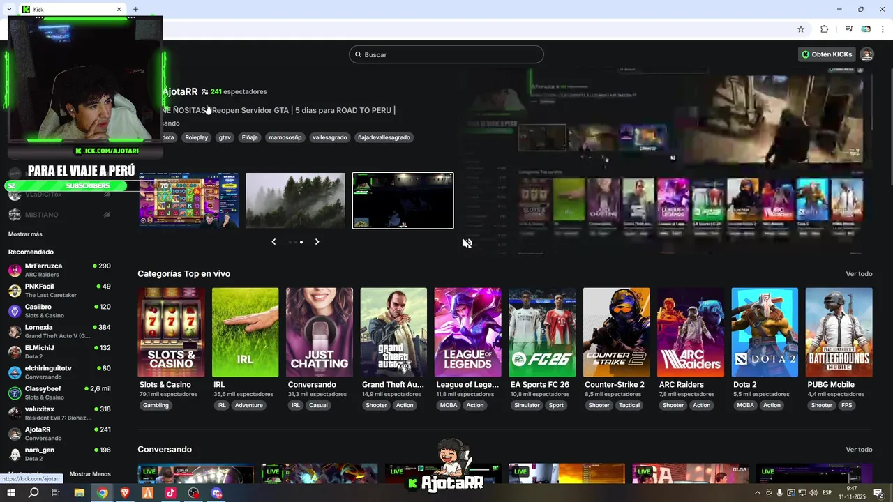893x502 pixels.
Task: Open the Chrome tab search dropdown
Action: point(8,9)
